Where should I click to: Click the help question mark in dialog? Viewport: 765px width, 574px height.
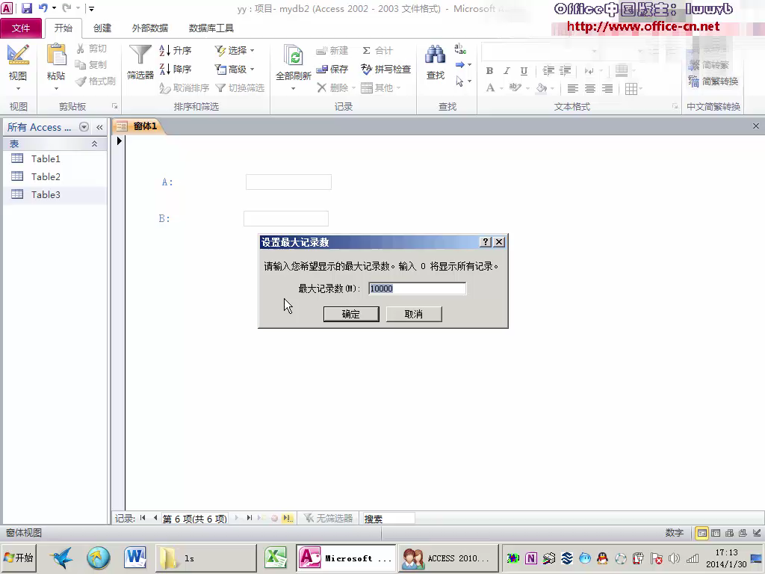[485, 241]
